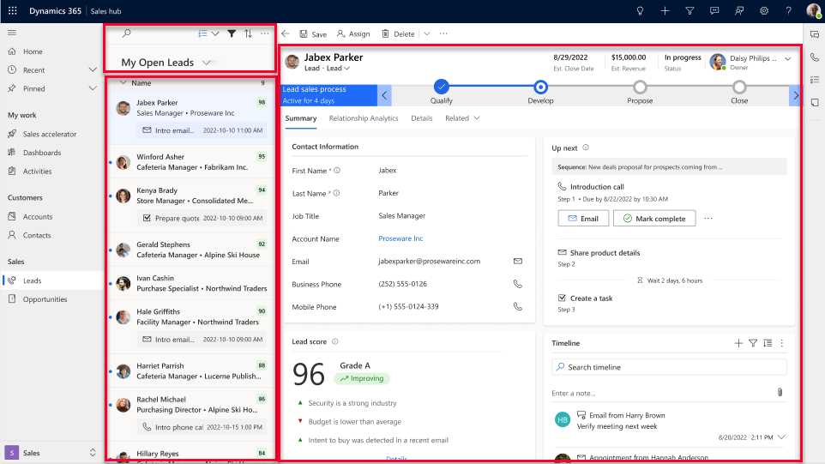This screenshot has height=464, width=825.
Task: Open more options ellipsis above leads list
Action: click(x=265, y=33)
